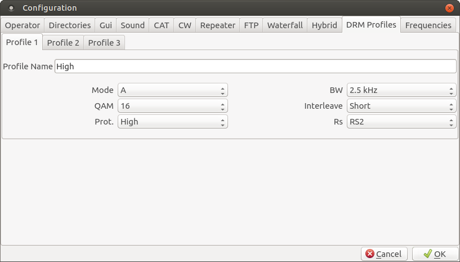
Task: Switch to Profile 2 sub-tab
Action: tap(63, 43)
